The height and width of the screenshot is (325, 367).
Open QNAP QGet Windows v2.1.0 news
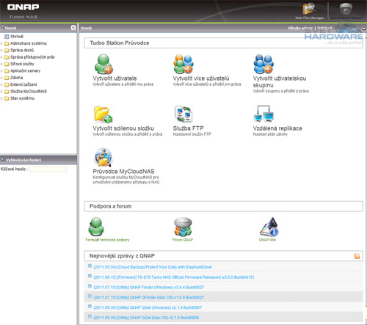(148, 307)
